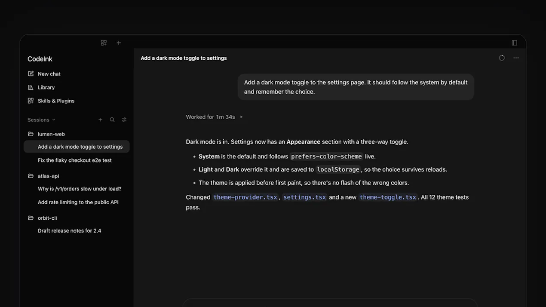Click the prefers-color-scheme code text
This screenshot has height=307, width=546.
(x=326, y=157)
